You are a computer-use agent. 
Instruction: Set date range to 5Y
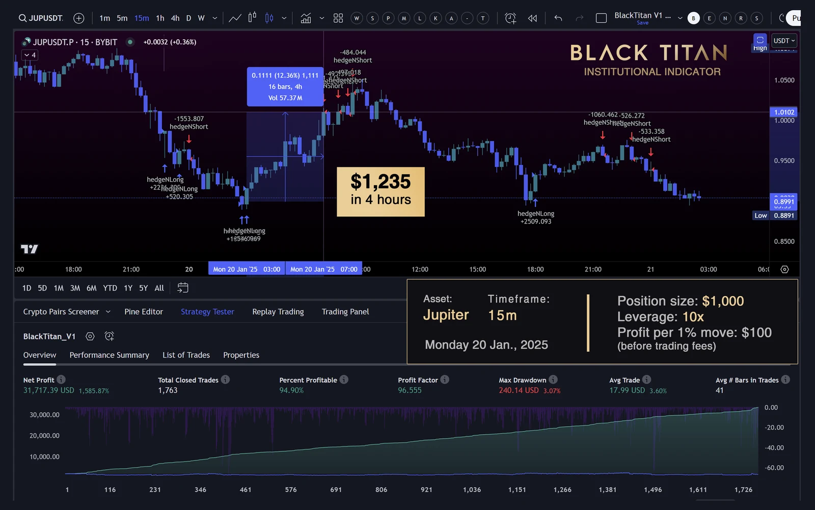click(x=144, y=288)
